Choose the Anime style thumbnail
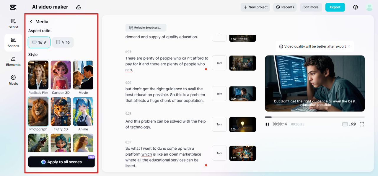The height and width of the screenshot is (176, 378). pyautogui.click(x=83, y=112)
